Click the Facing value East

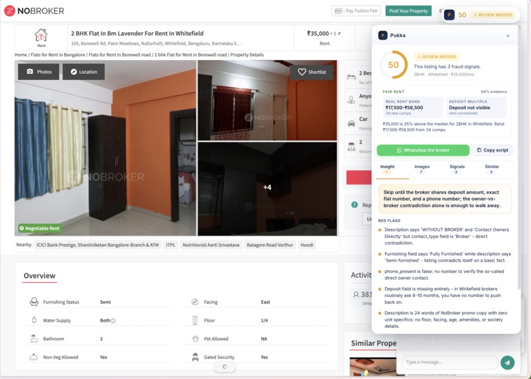click(x=265, y=302)
